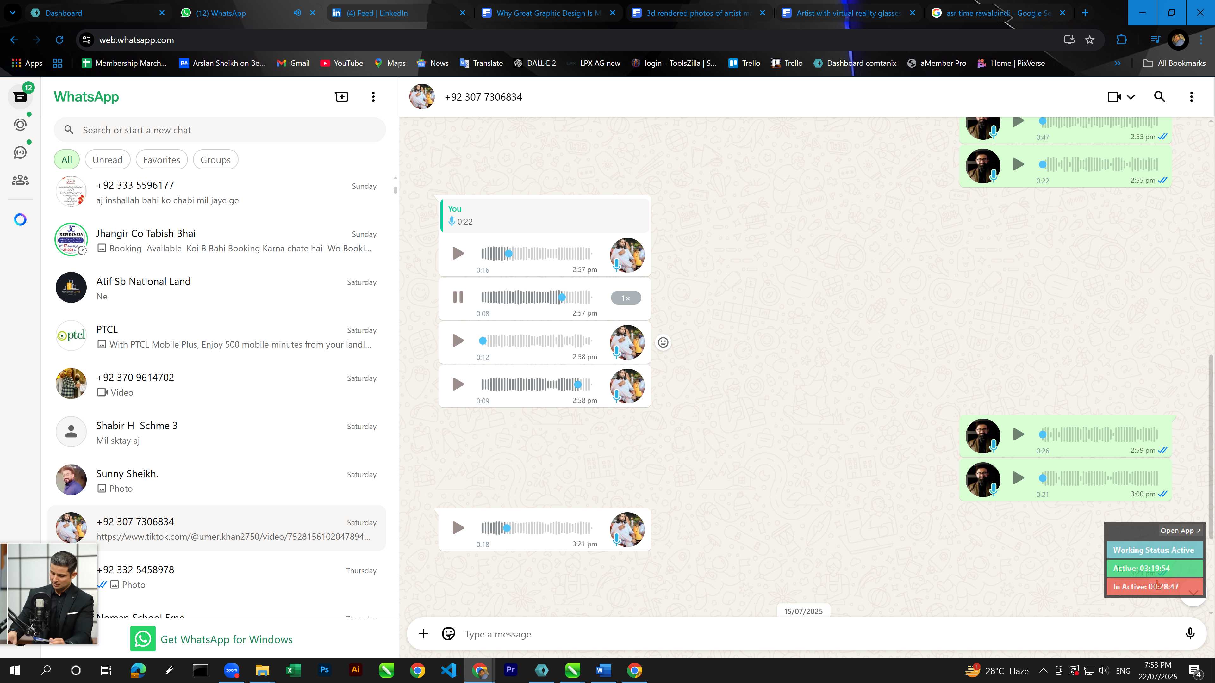Click the Type a message field
The height and width of the screenshot is (683, 1215).
(821, 634)
